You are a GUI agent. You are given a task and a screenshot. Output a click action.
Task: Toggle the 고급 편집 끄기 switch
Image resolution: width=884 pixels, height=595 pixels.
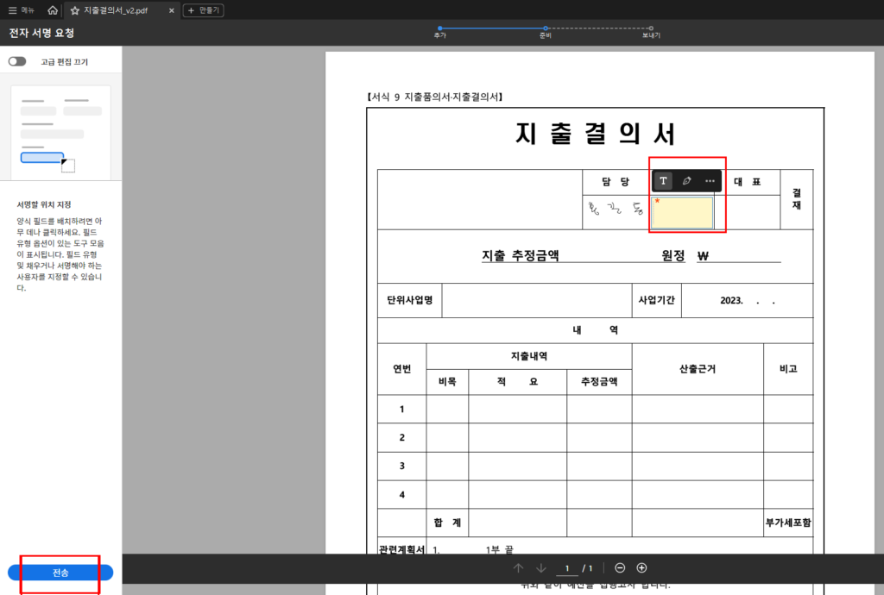(x=17, y=61)
